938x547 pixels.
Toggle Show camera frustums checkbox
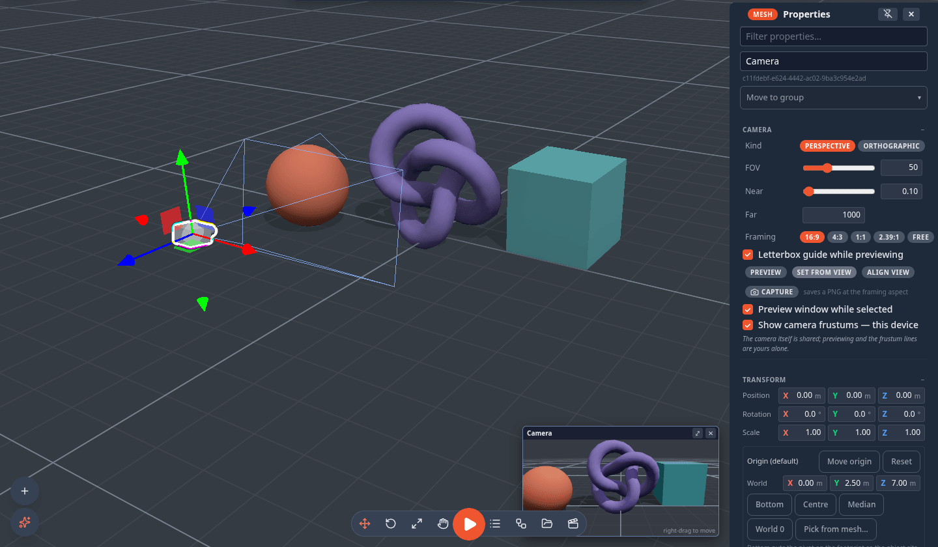pyautogui.click(x=748, y=325)
